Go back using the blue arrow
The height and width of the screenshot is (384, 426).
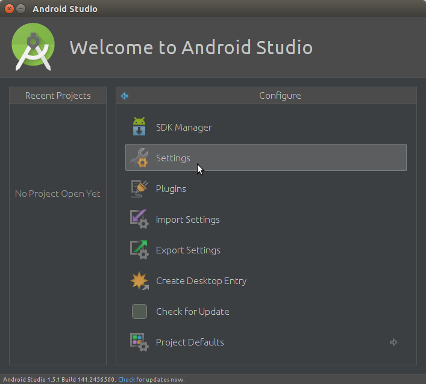click(125, 96)
